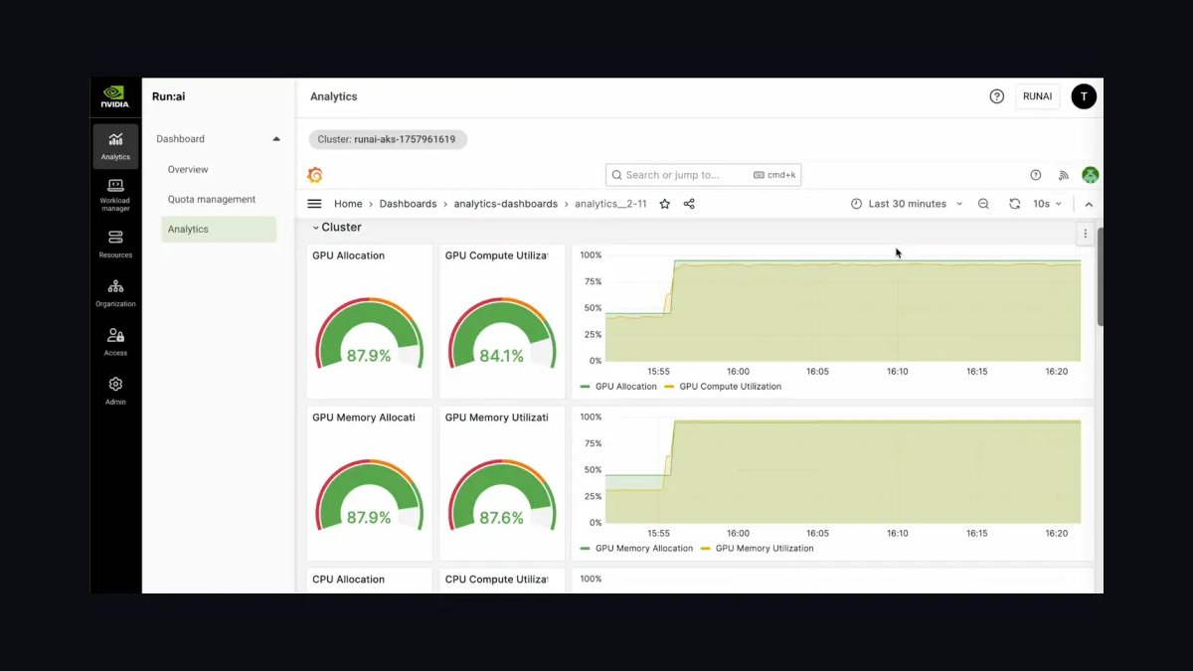Collapse the top toolbar chevron
This screenshot has height=671, width=1193.
click(x=1089, y=204)
